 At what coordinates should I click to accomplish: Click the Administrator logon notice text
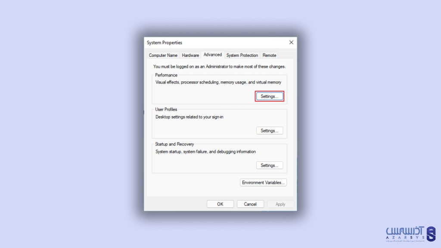click(219, 67)
